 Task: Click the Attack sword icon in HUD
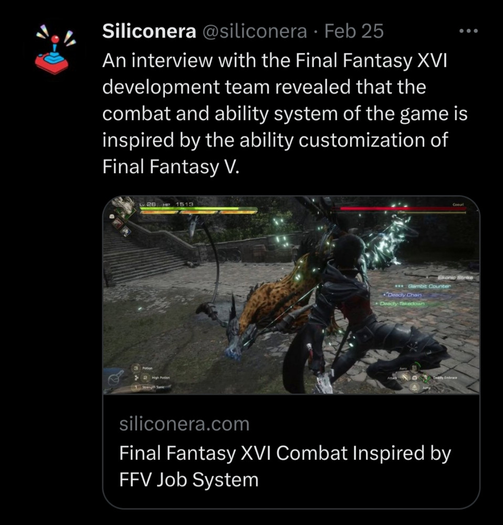click(x=405, y=377)
